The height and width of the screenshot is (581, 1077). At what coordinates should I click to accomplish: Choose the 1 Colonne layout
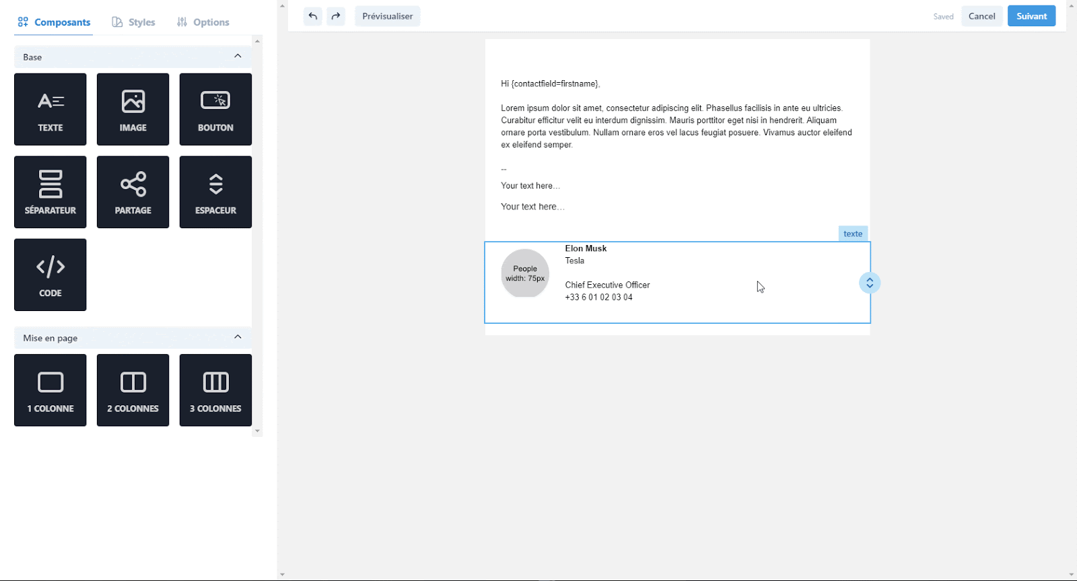click(x=50, y=390)
